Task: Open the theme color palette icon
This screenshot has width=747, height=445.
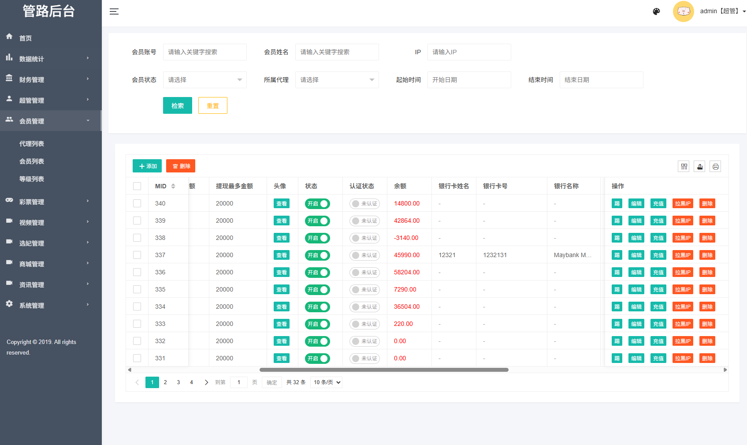Action: point(656,11)
